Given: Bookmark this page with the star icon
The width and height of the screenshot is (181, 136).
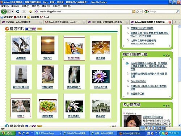Looking at the screenshot, I should (x=137, y=12).
